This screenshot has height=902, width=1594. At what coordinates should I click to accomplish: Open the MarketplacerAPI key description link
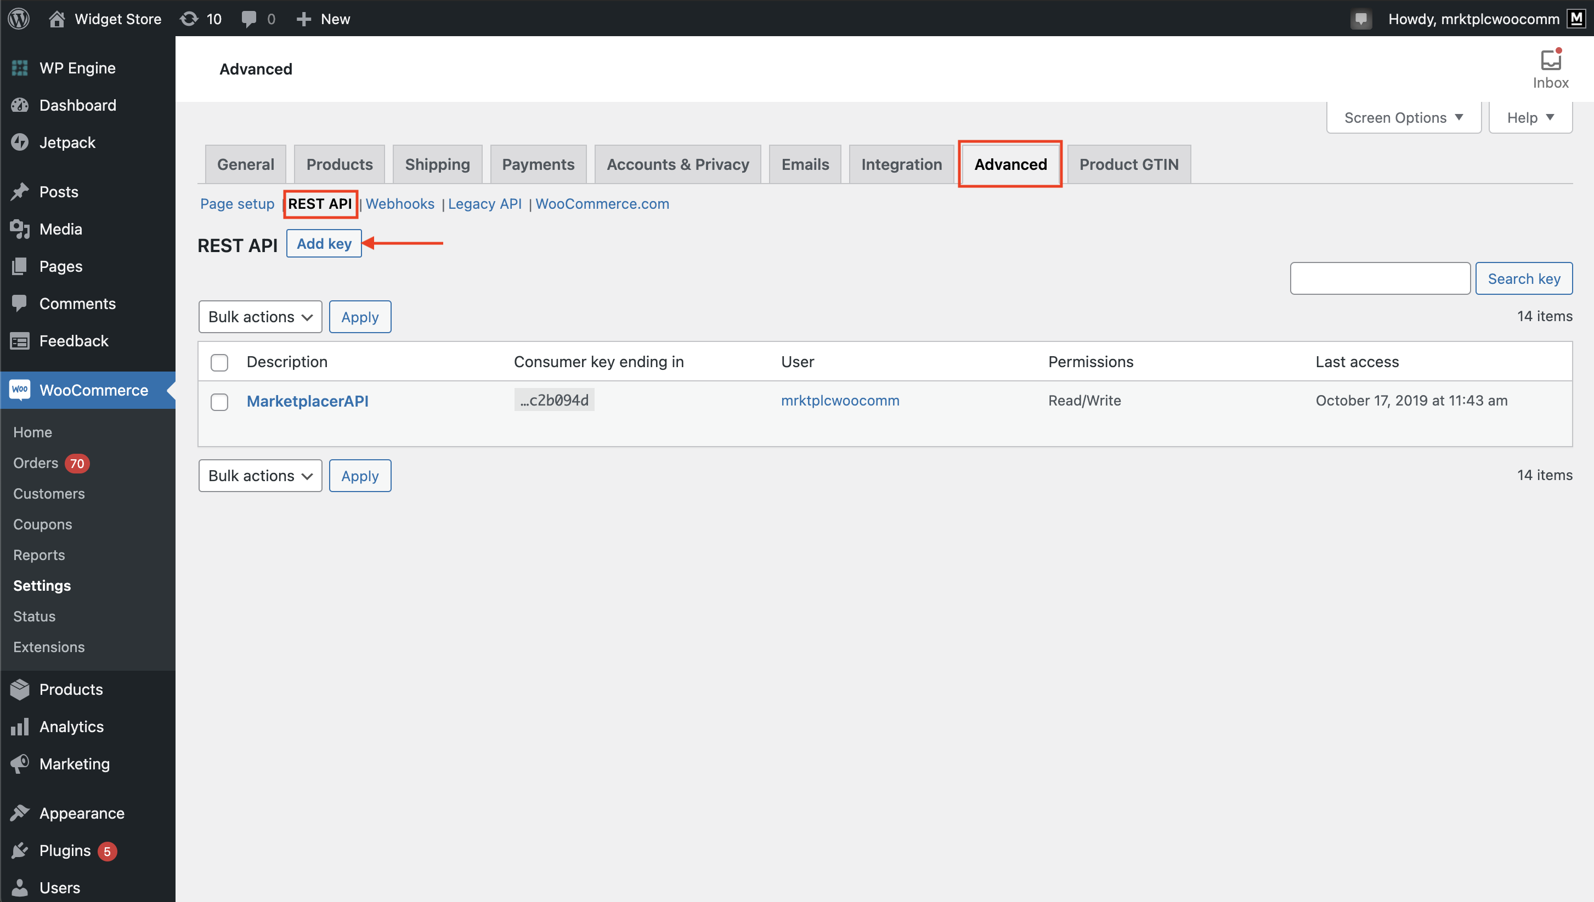tap(308, 401)
